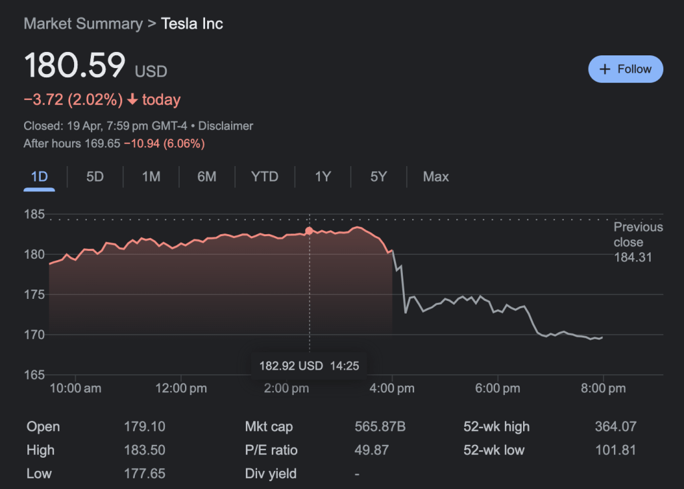Click the Mkt cap value 565.87B
The image size is (684, 489).
pyautogui.click(x=379, y=427)
